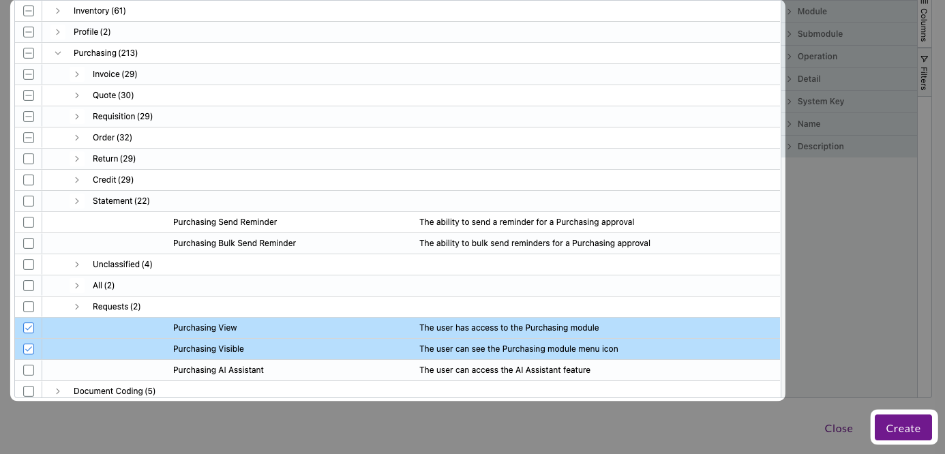
Task: Click the description about Purchasing module menu icon
Action: point(519,349)
